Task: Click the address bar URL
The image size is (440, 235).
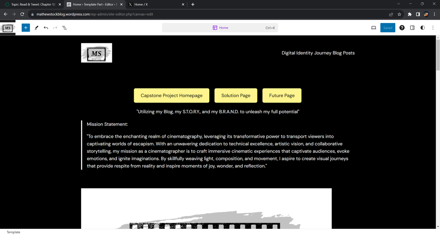Action: point(95,14)
